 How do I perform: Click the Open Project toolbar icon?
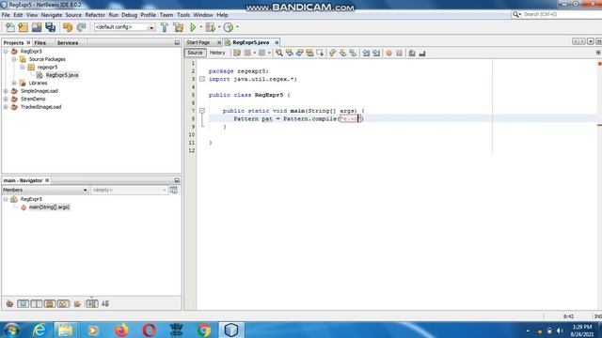tap(37, 27)
